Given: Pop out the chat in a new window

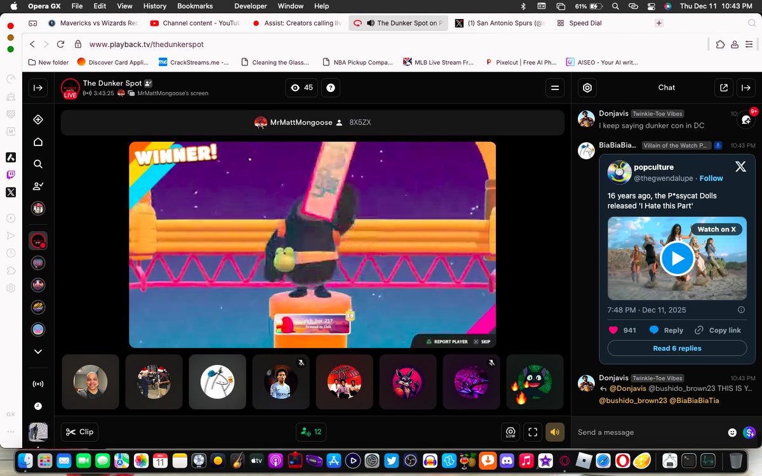Looking at the screenshot, I should coord(723,88).
